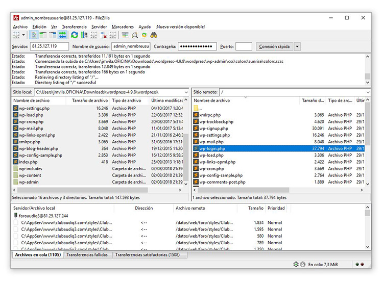Toggle the local directory tree view
Screen dimensions: 383x283
pos(43,35)
